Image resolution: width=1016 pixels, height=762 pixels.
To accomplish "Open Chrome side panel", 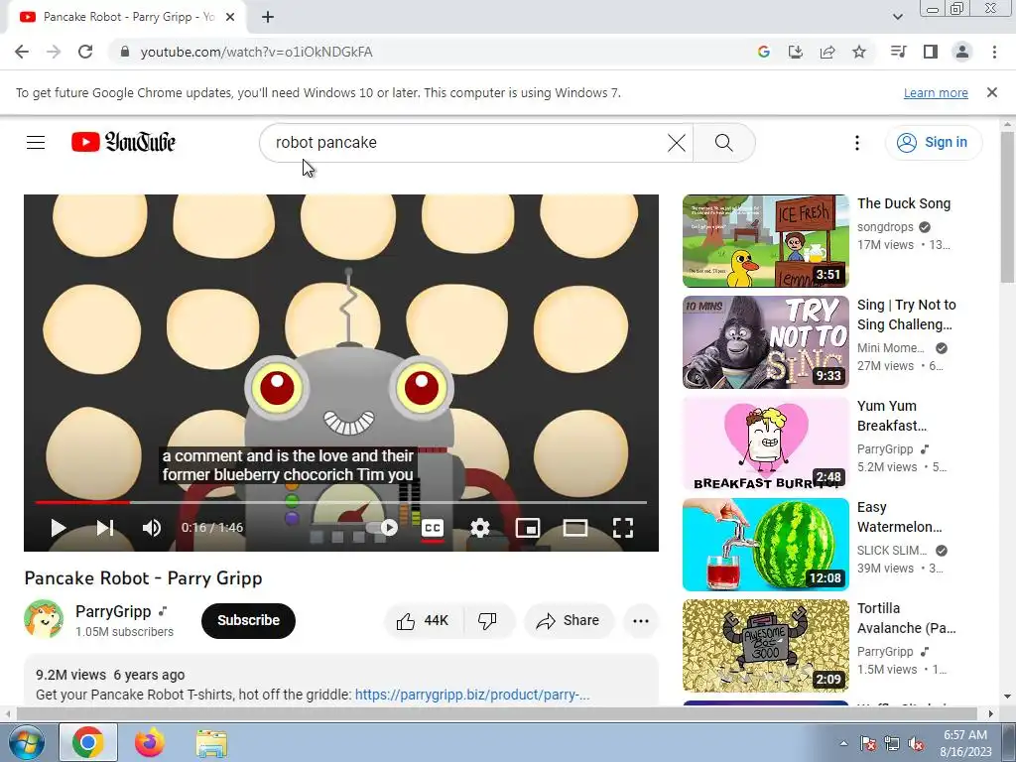I will [x=931, y=52].
